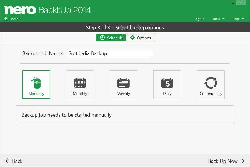
Task: Start backup with Back Up Now
Action: point(226,161)
